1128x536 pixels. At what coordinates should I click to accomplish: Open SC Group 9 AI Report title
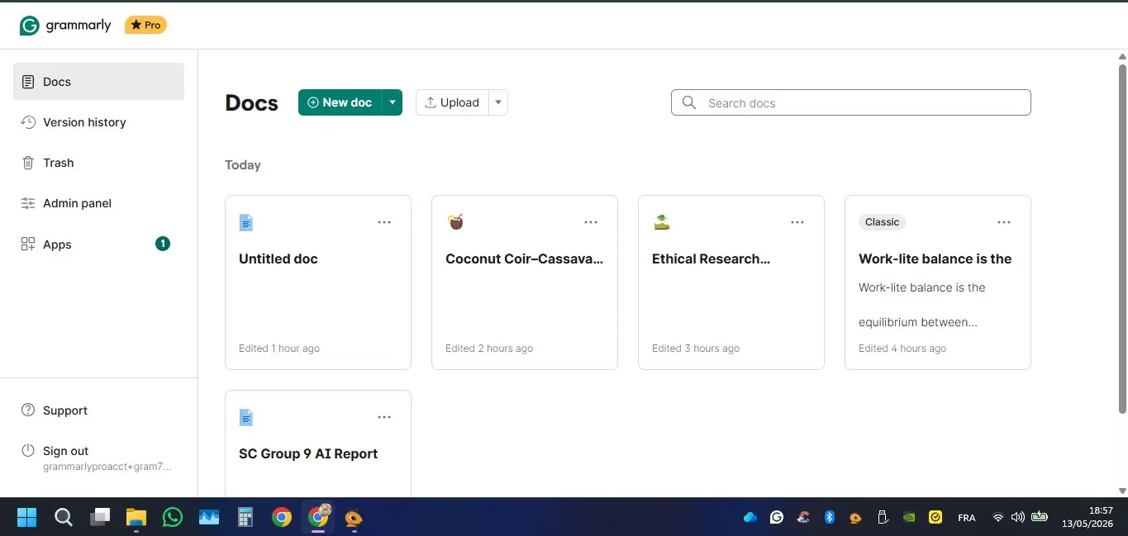coord(308,453)
